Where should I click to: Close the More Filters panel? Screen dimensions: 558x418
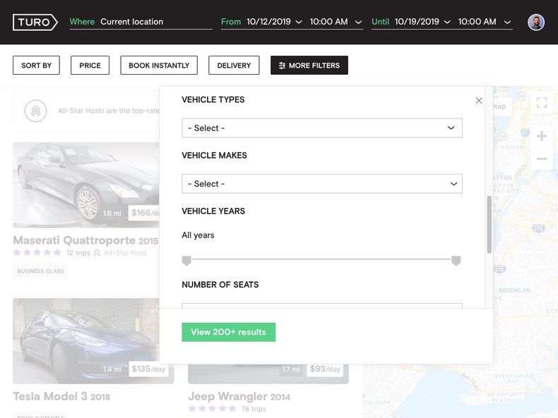coord(479,101)
